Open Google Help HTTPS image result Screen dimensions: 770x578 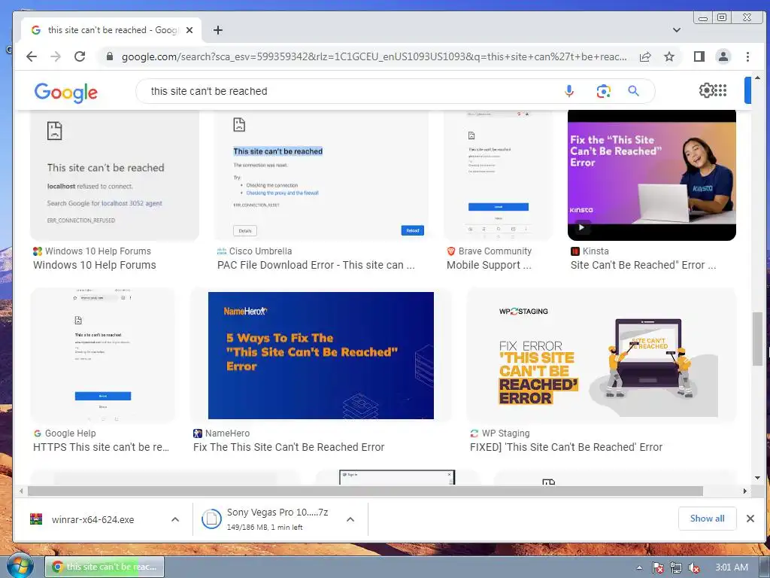[102, 355]
